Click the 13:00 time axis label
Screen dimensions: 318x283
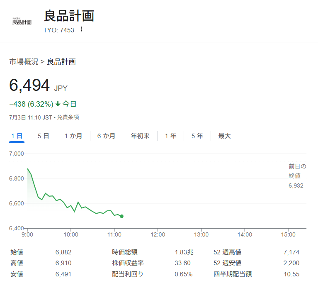[x=201, y=235]
